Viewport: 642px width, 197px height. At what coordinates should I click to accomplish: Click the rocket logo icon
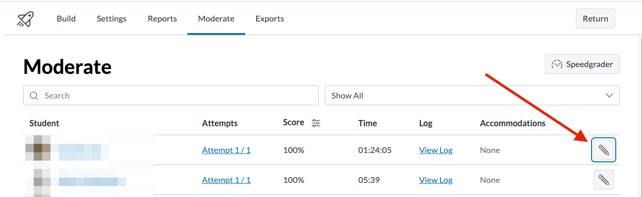point(25,19)
